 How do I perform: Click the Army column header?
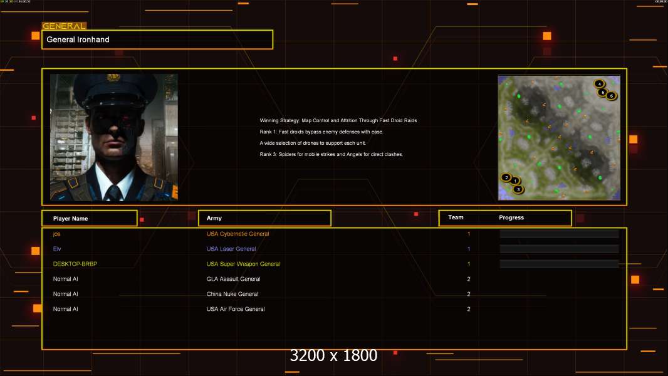coord(264,218)
